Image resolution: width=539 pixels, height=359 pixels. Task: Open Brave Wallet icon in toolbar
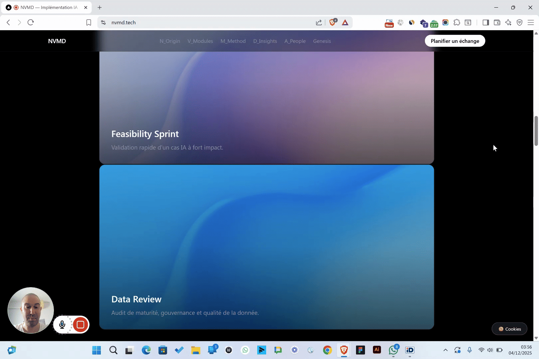tap(497, 22)
